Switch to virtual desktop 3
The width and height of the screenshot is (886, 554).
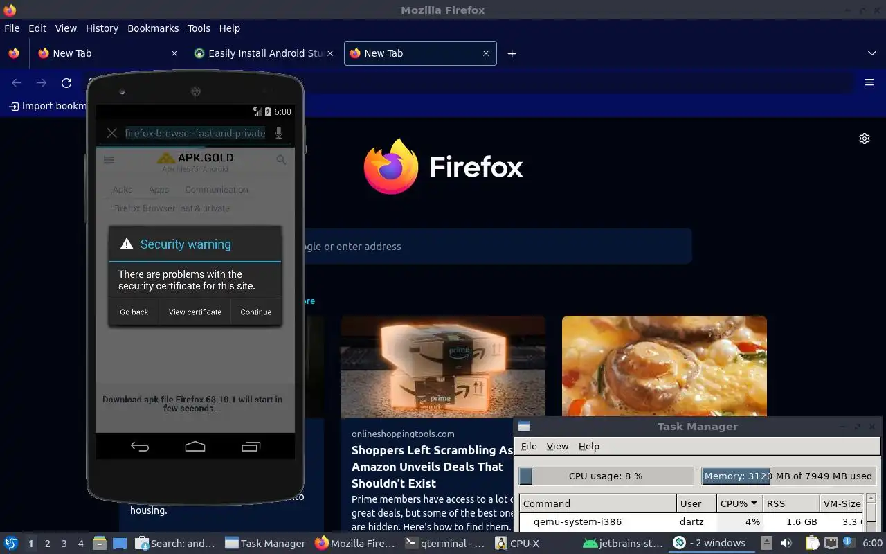pos(64,544)
